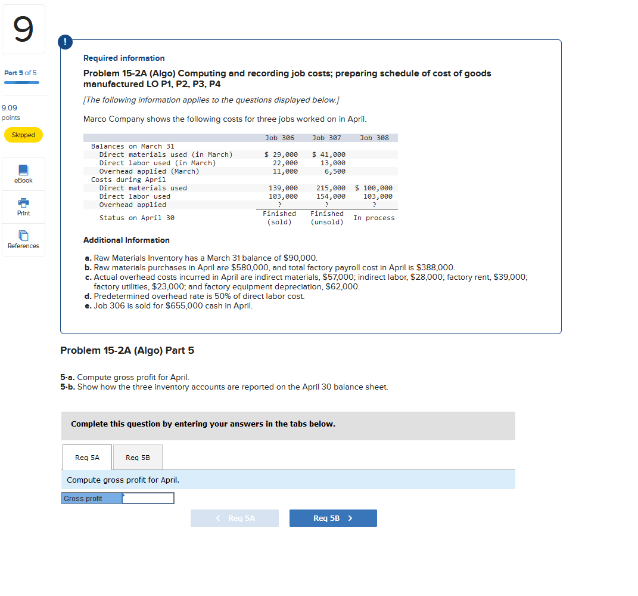
Task: Click item a about Raw Materials Inventory balance
Action: (201, 258)
